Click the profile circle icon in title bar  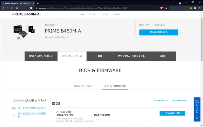coord(180,3)
